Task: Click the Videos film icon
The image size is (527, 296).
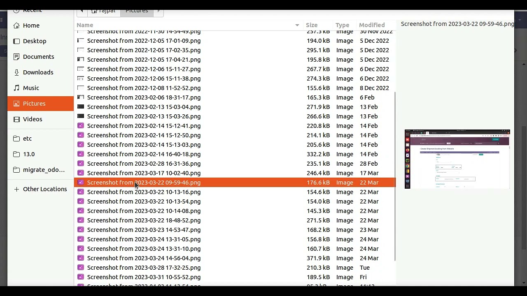Action: 16,119
